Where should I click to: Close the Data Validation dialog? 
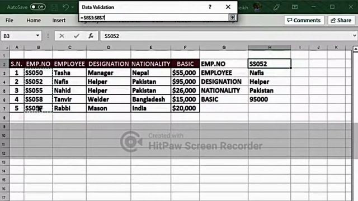(228, 7)
